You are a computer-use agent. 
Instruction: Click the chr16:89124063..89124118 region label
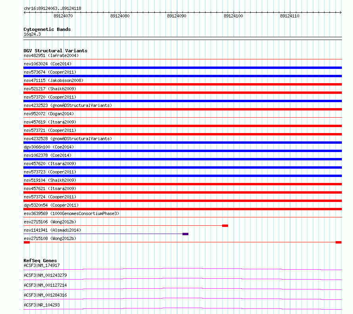(x=52, y=9)
